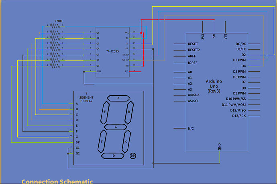Click the A2 analog pin label
The image size is (277, 184).
coord(190,84)
